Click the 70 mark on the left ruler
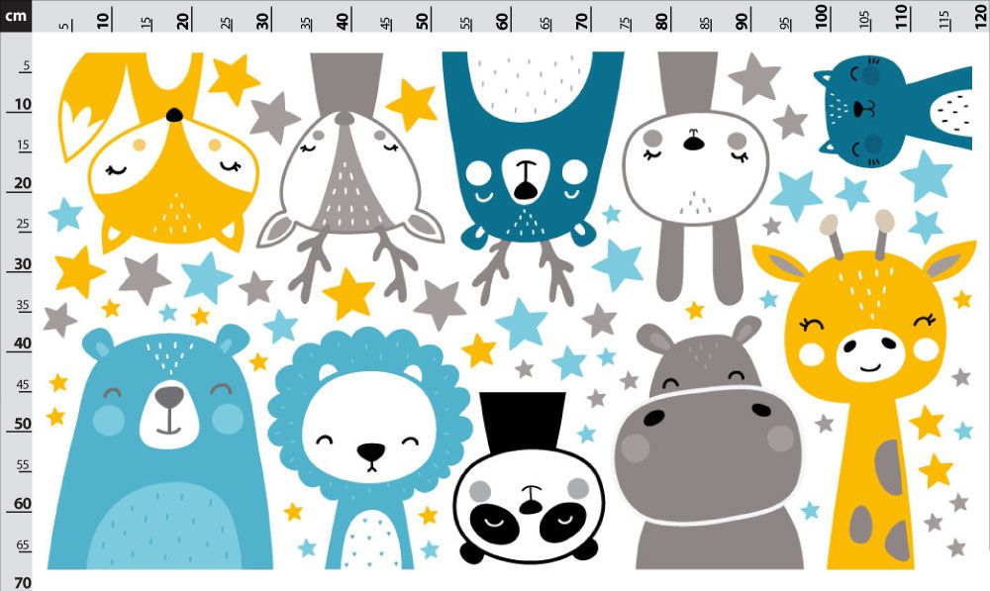Image resolution: width=990 pixels, height=591 pixels. [22, 582]
